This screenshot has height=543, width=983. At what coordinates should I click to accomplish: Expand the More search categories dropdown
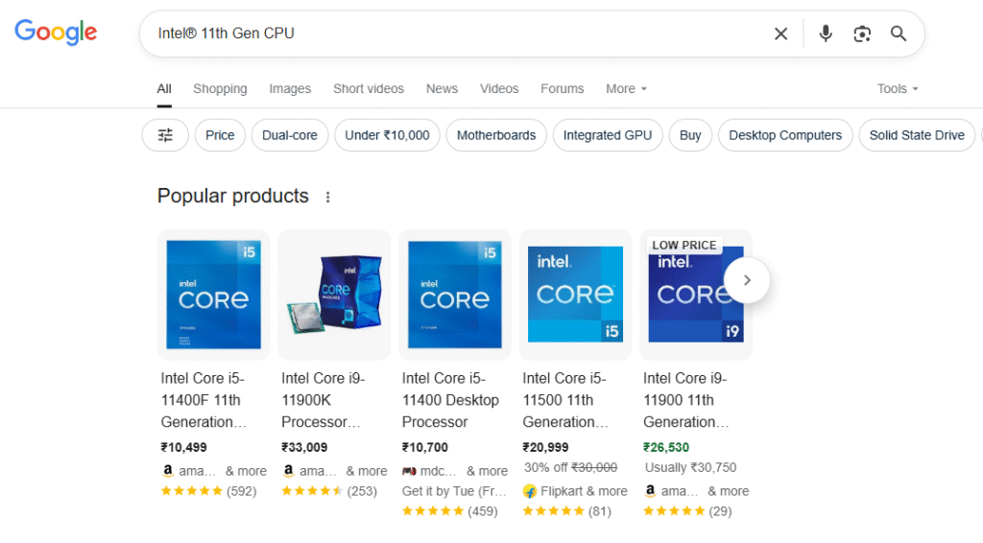pyautogui.click(x=626, y=89)
